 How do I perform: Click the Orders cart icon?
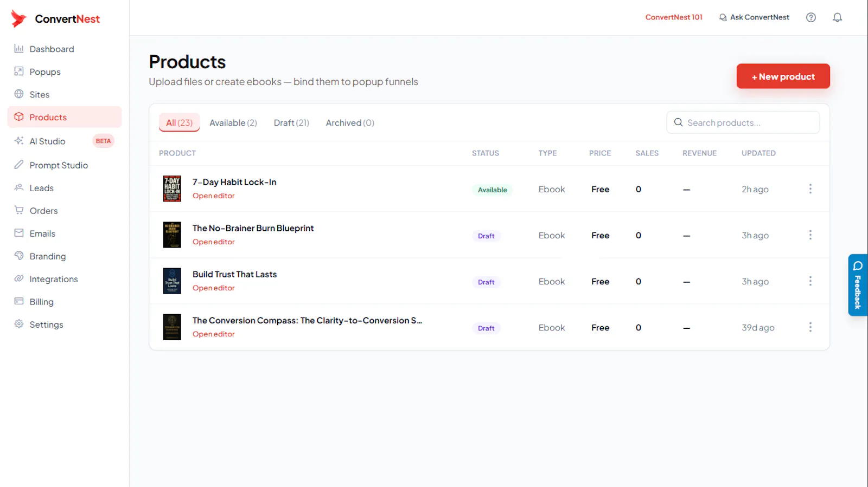(19, 210)
